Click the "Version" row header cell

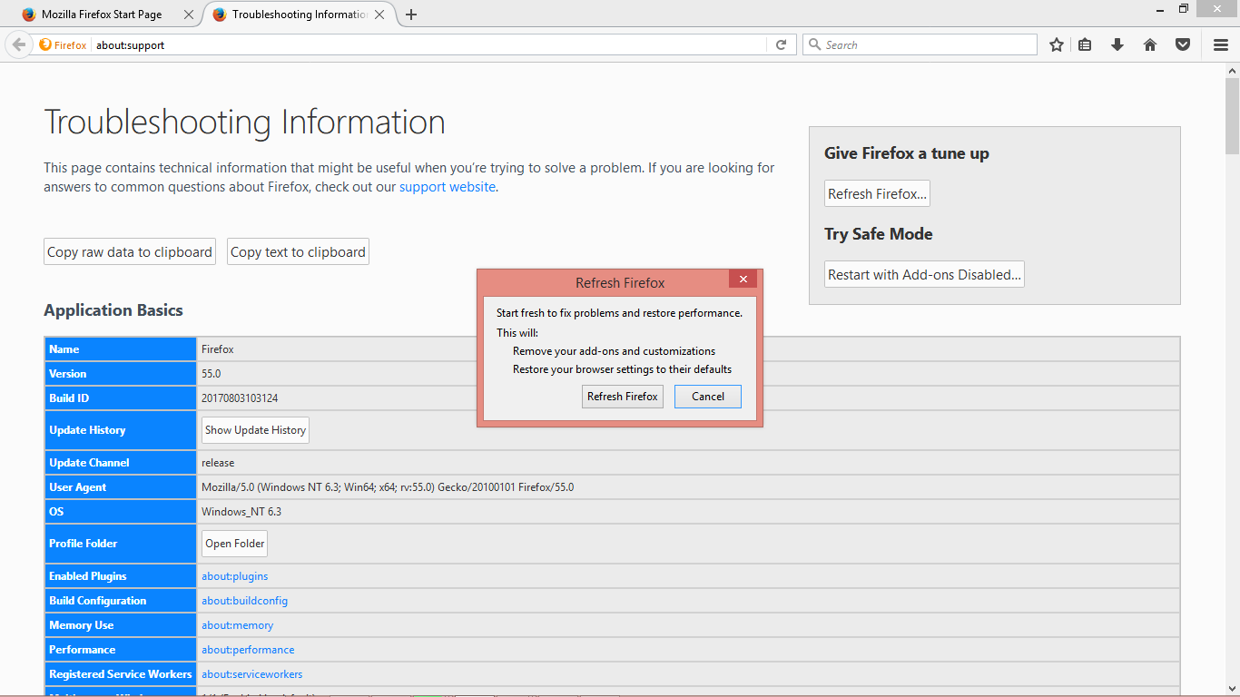tap(121, 374)
